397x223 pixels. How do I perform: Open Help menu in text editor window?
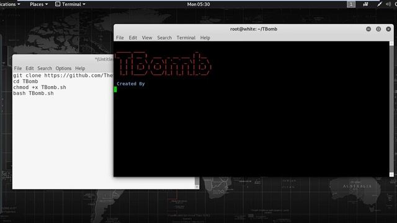coord(80,68)
